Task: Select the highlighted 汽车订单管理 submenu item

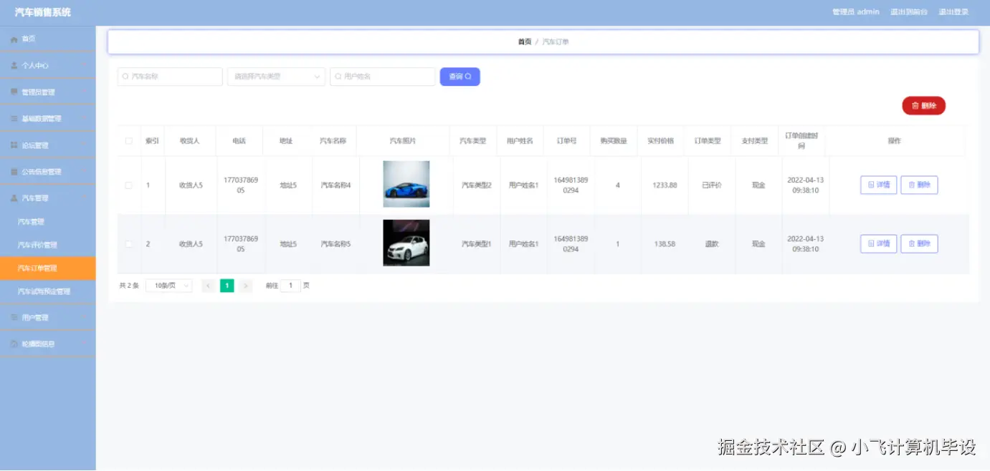Action: tap(47, 268)
